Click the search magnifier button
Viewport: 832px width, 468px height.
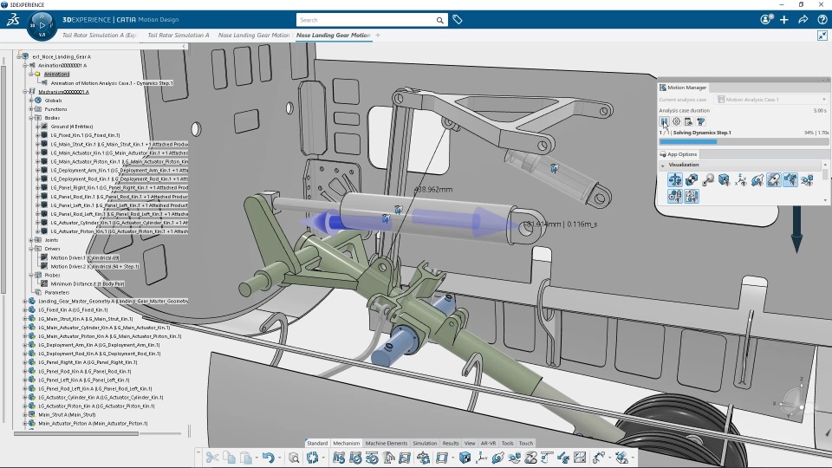[x=440, y=20]
